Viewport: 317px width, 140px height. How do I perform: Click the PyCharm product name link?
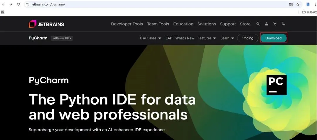coord(38,38)
